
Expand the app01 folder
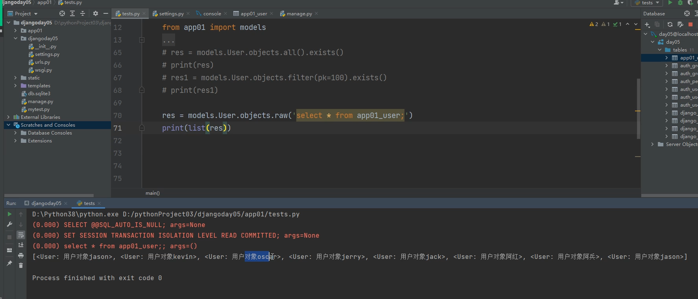pyautogui.click(x=15, y=31)
